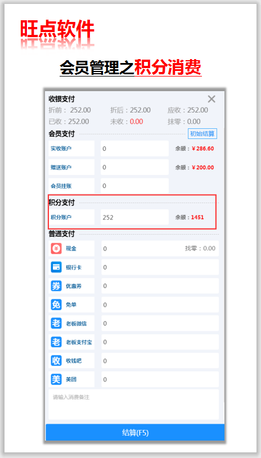Select the 老板微信 payment icon
Image resolution: width=261 pixels, height=458 pixels.
56,324
